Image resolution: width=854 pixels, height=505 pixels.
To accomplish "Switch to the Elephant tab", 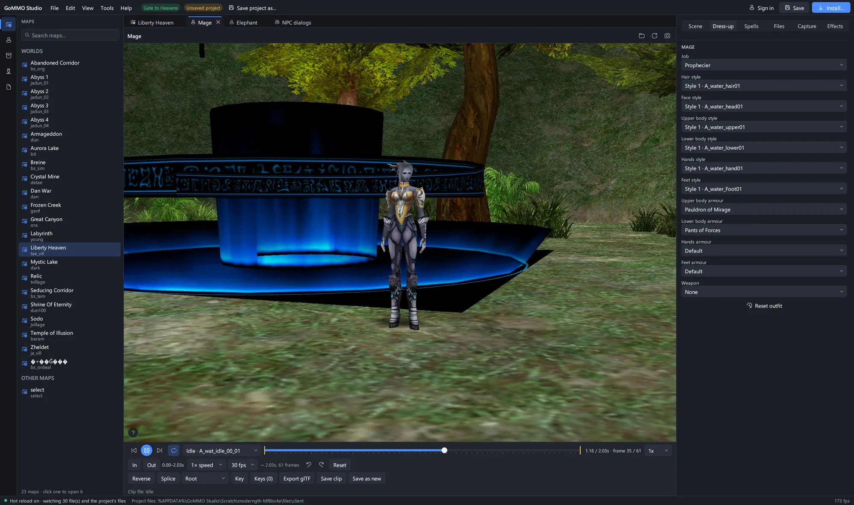I will 243,23.
